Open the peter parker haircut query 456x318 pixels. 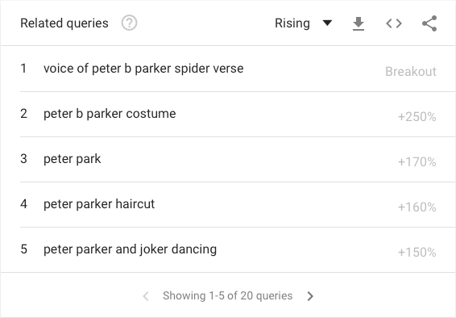pyautogui.click(x=99, y=204)
